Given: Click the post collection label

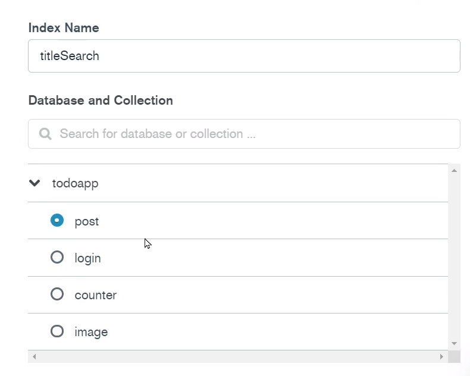Looking at the screenshot, I should coord(87,222).
